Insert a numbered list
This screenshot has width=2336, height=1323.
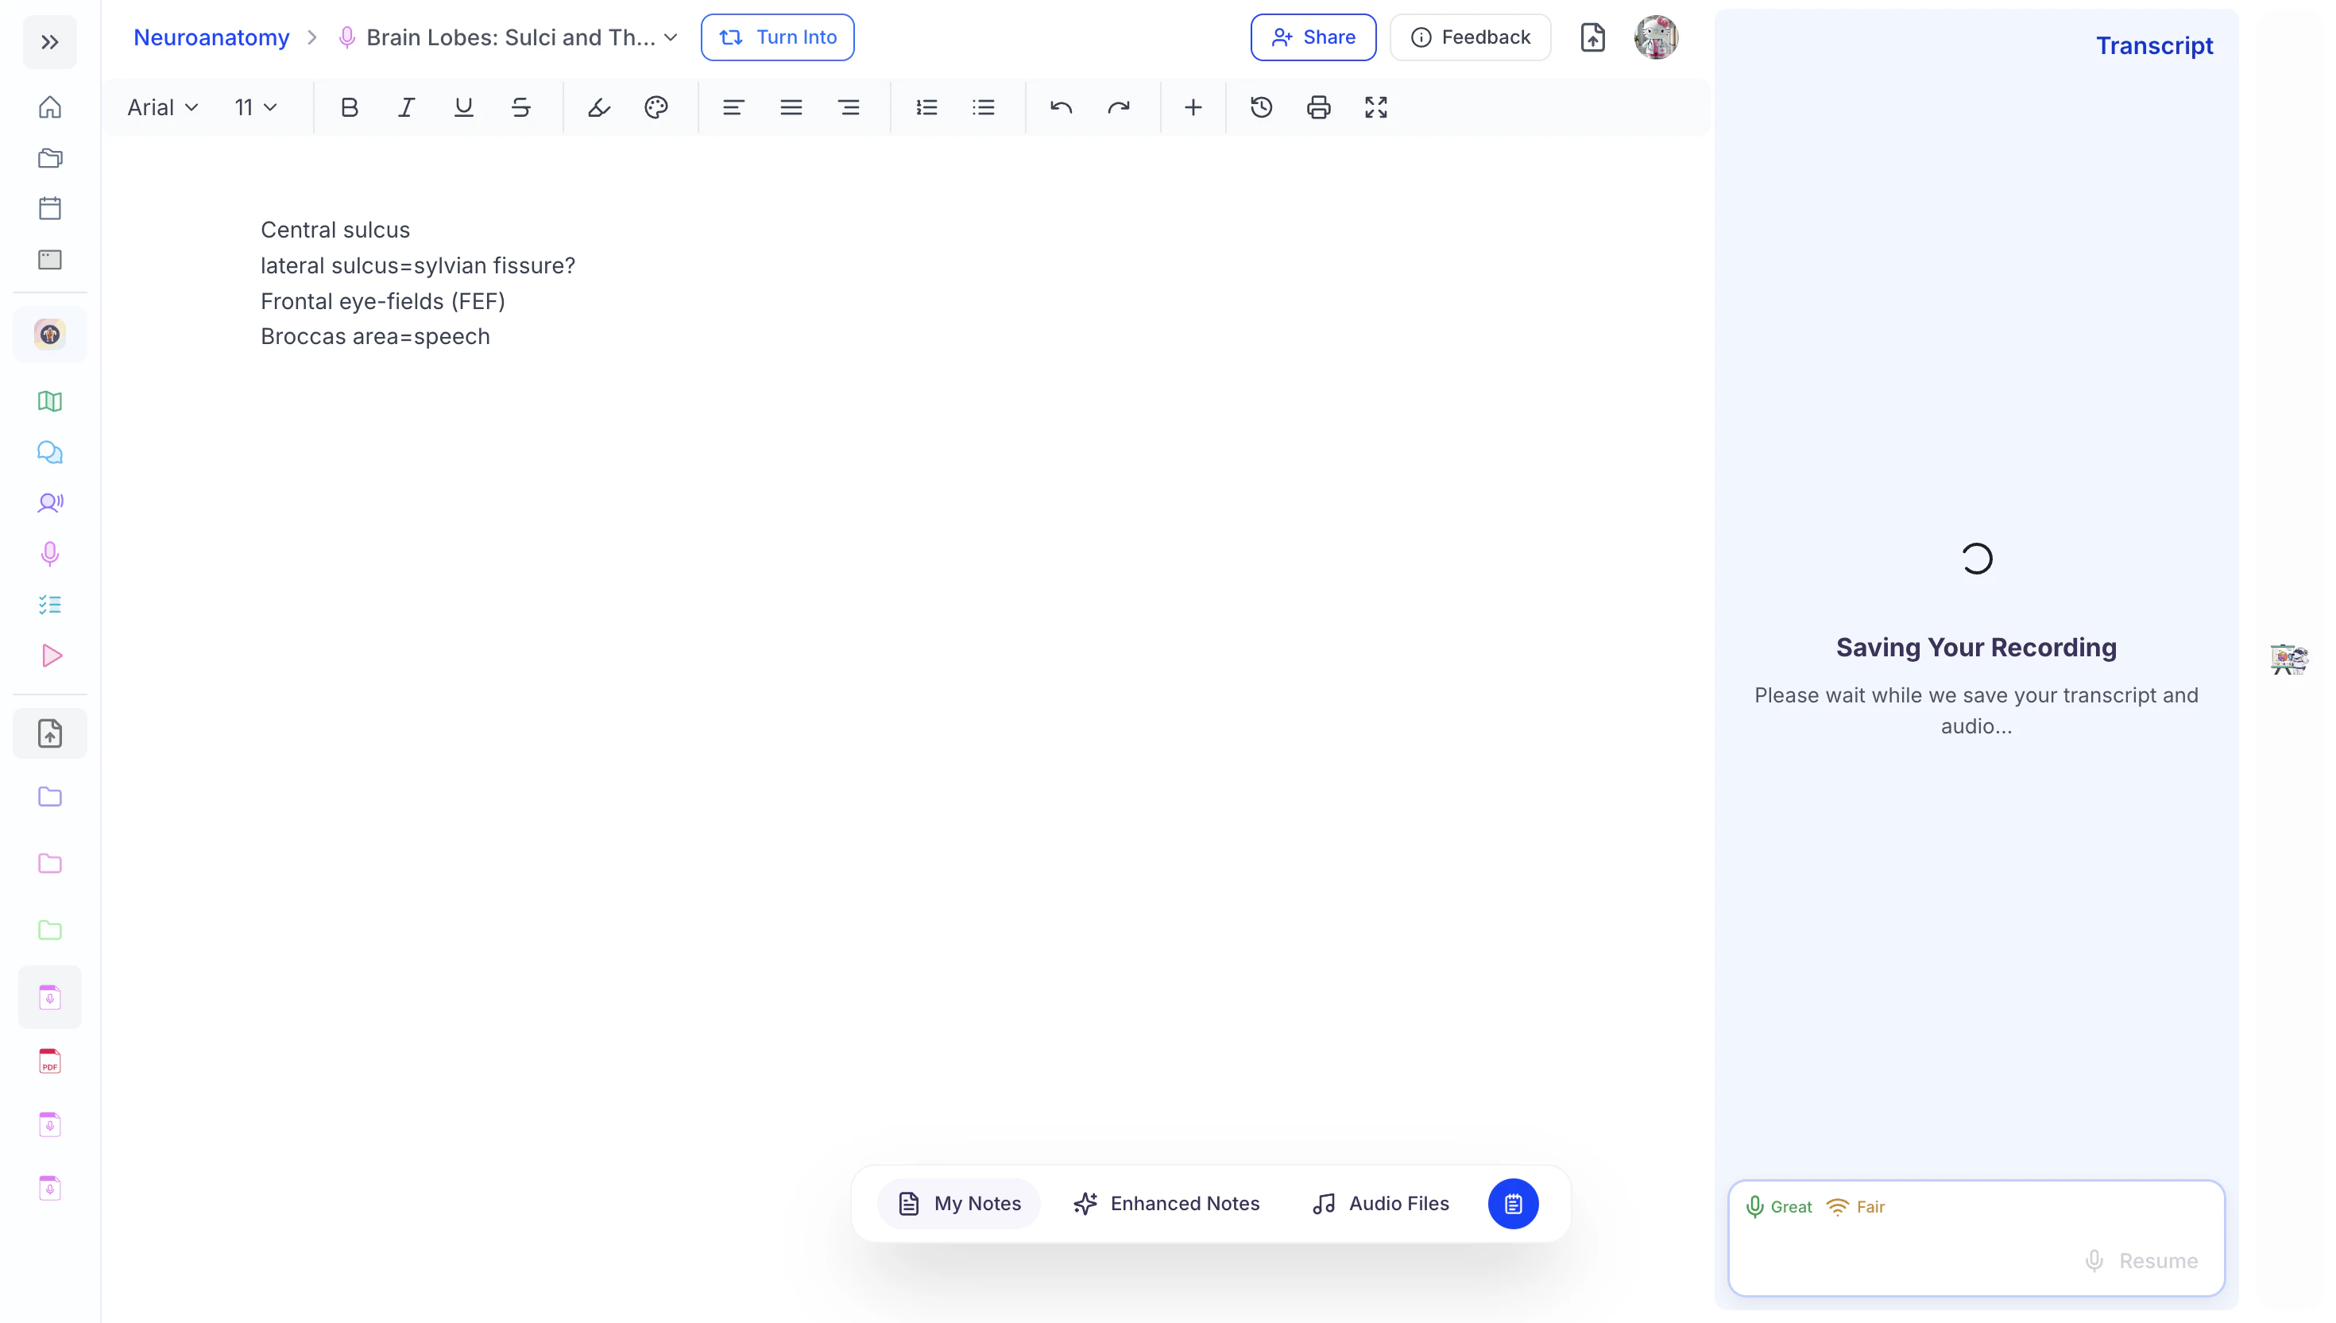(x=926, y=107)
